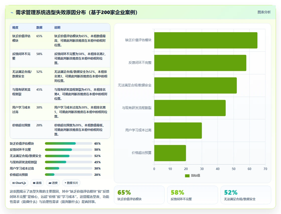Screen dimensions: 281x214
Task: Click 价格超出预算 in the table's 维度 column
Action: pos(21,125)
